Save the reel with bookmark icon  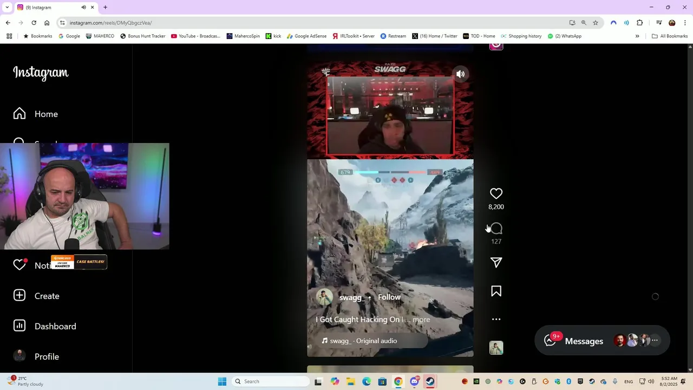click(496, 291)
